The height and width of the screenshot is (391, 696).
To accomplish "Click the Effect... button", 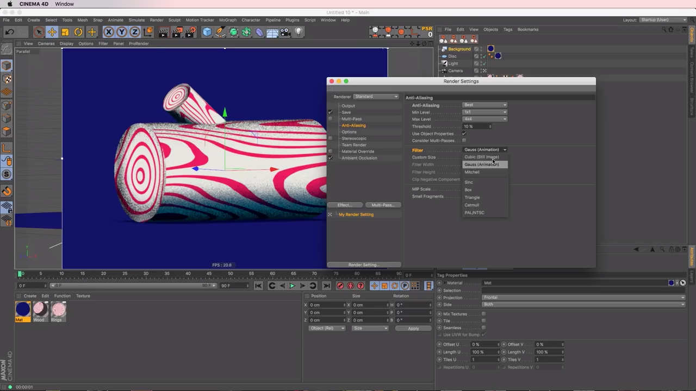I will point(344,205).
